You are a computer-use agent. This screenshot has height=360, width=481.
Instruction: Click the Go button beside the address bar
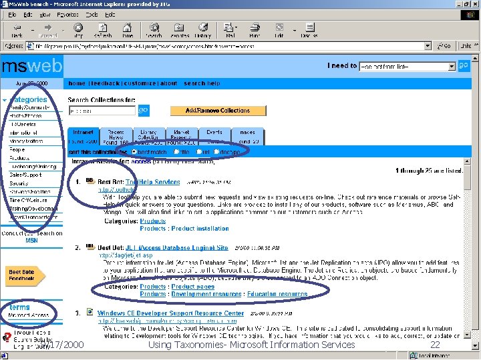coord(444,46)
